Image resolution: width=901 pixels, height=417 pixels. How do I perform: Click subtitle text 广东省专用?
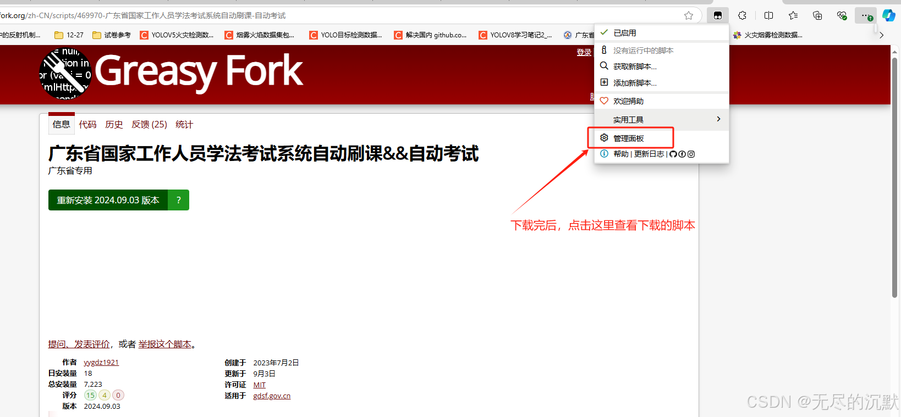point(70,170)
